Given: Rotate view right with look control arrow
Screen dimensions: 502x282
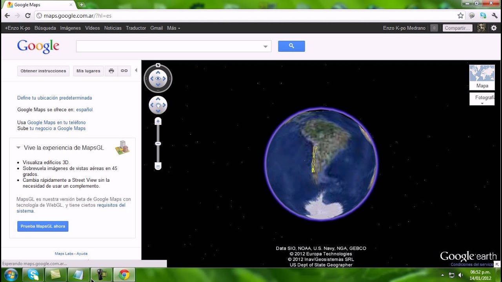Looking at the screenshot, I should coord(165,79).
